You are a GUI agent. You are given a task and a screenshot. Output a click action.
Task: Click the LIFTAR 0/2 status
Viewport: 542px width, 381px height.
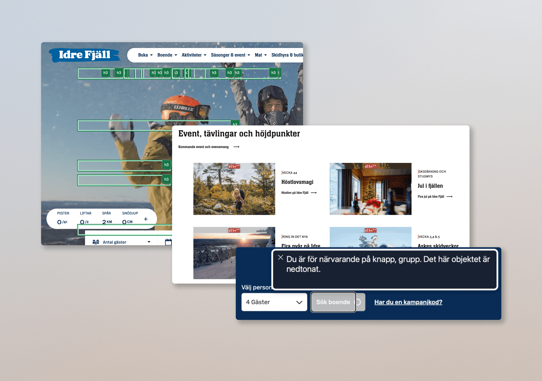[x=85, y=218]
